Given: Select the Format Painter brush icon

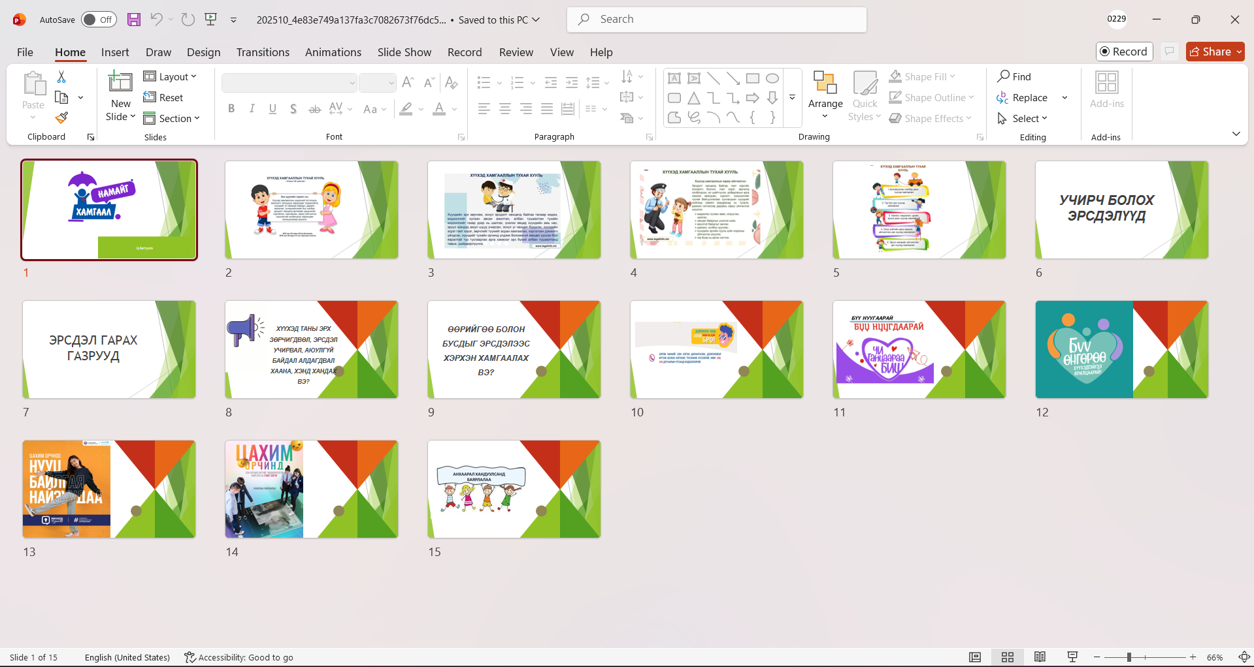Looking at the screenshot, I should [61, 118].
